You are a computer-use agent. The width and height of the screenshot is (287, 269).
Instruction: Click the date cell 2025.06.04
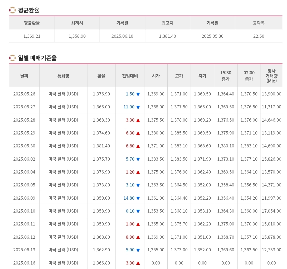[24, 172]
